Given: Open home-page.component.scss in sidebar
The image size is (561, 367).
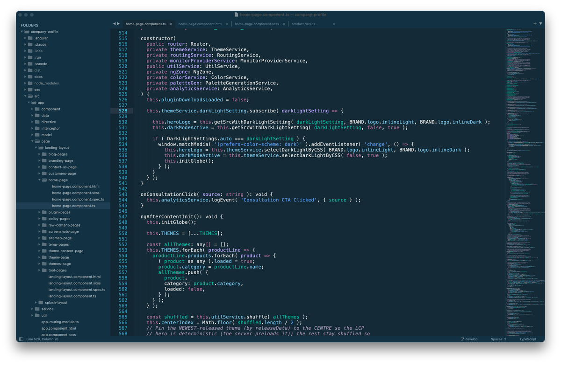Looking at the screenshot, I should [x=76, y=193].
